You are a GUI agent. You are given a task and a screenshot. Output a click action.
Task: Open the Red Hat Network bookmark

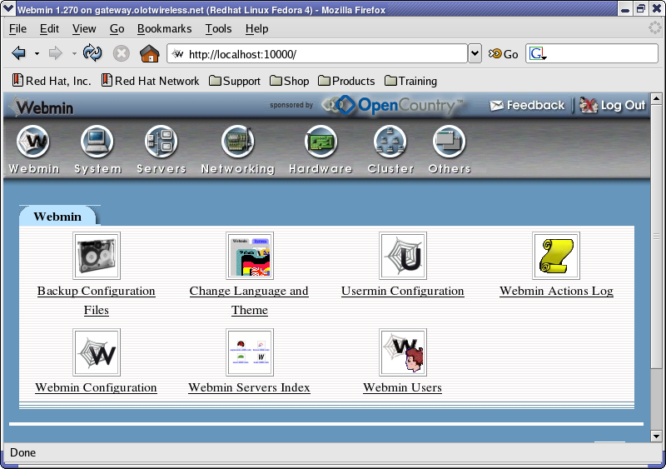(151, 81)
